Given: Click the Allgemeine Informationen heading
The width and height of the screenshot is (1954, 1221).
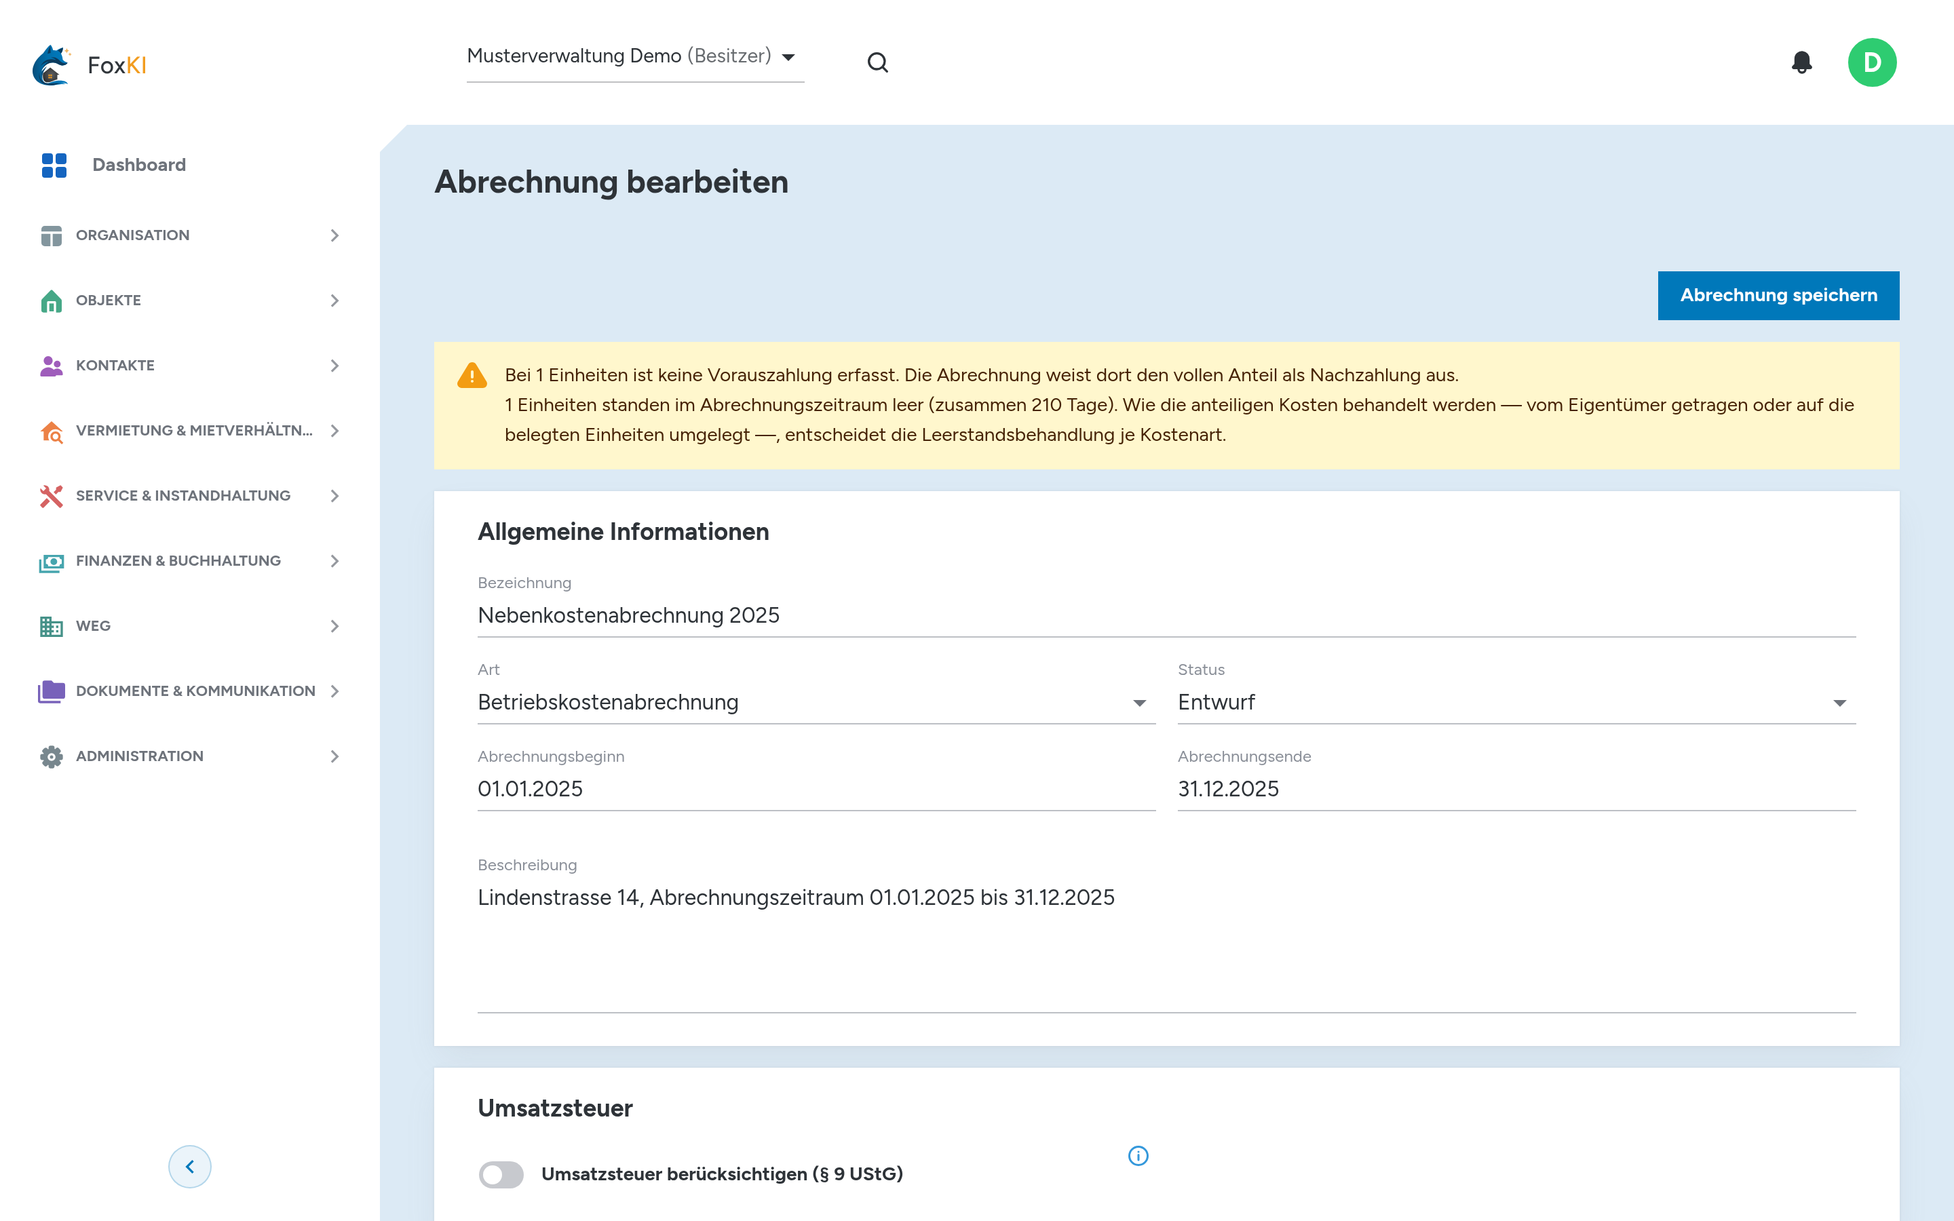Looking at the screenshot, I should coord(624,532).
